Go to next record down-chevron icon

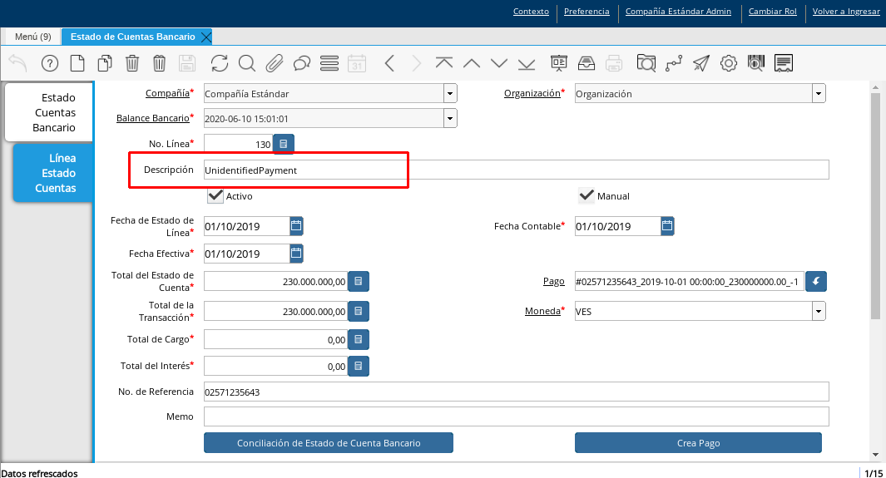(499, 63)
